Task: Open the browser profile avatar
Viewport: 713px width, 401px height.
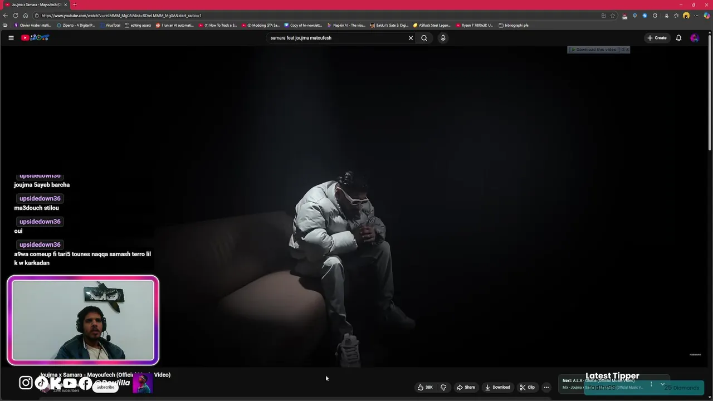Action: [x=686, y=16]
